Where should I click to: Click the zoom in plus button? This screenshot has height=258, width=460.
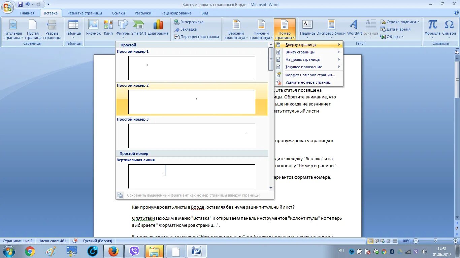(x=455, y=241)
